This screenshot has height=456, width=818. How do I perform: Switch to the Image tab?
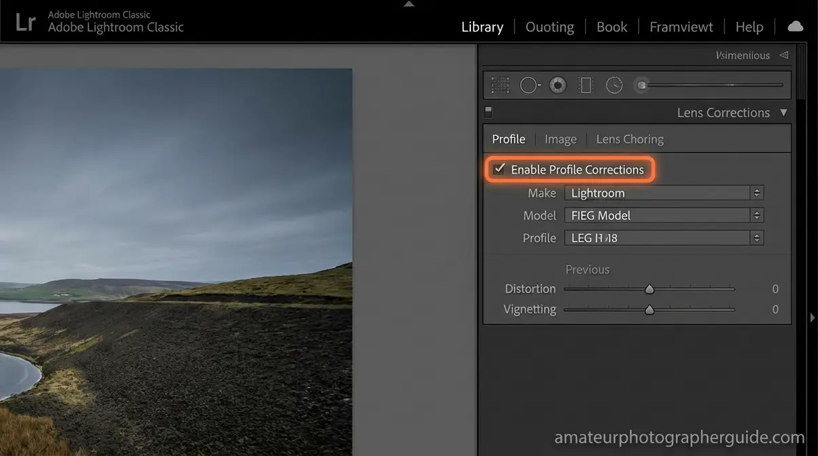click(560, 138)
